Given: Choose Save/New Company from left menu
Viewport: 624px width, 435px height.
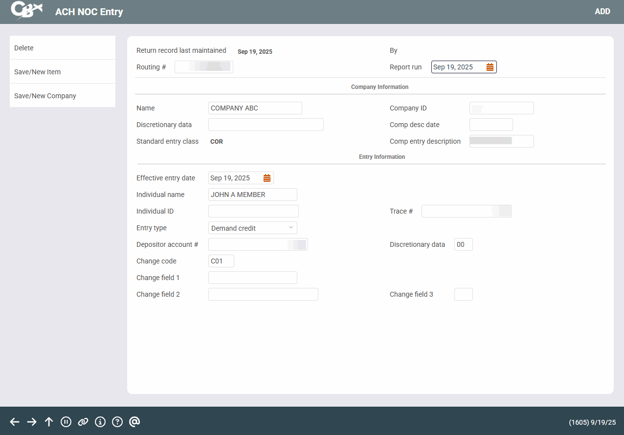Looking at the screenshot, I should pyautogui.click(x=63, y=96).
